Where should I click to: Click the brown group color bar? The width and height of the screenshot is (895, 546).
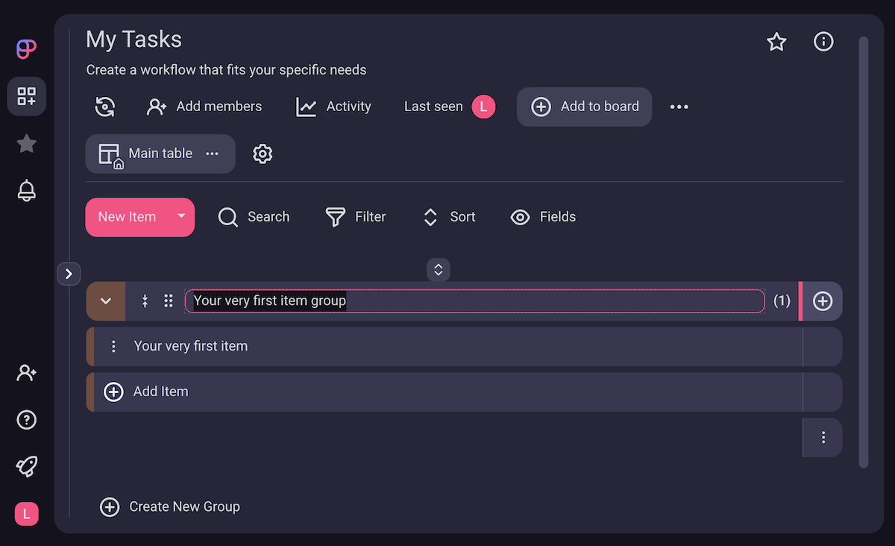(90, 346)
